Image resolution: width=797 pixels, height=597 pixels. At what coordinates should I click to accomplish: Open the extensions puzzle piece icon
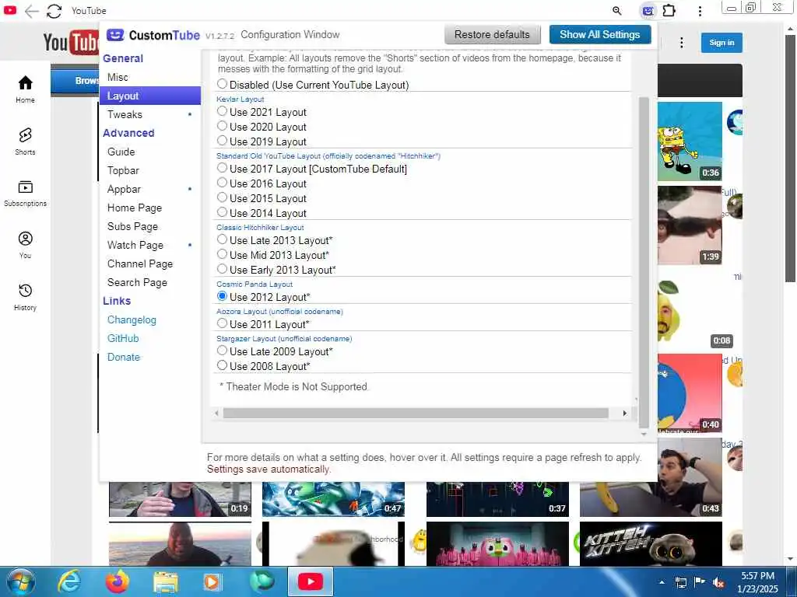pyautogui.click(x=669, y=11)
